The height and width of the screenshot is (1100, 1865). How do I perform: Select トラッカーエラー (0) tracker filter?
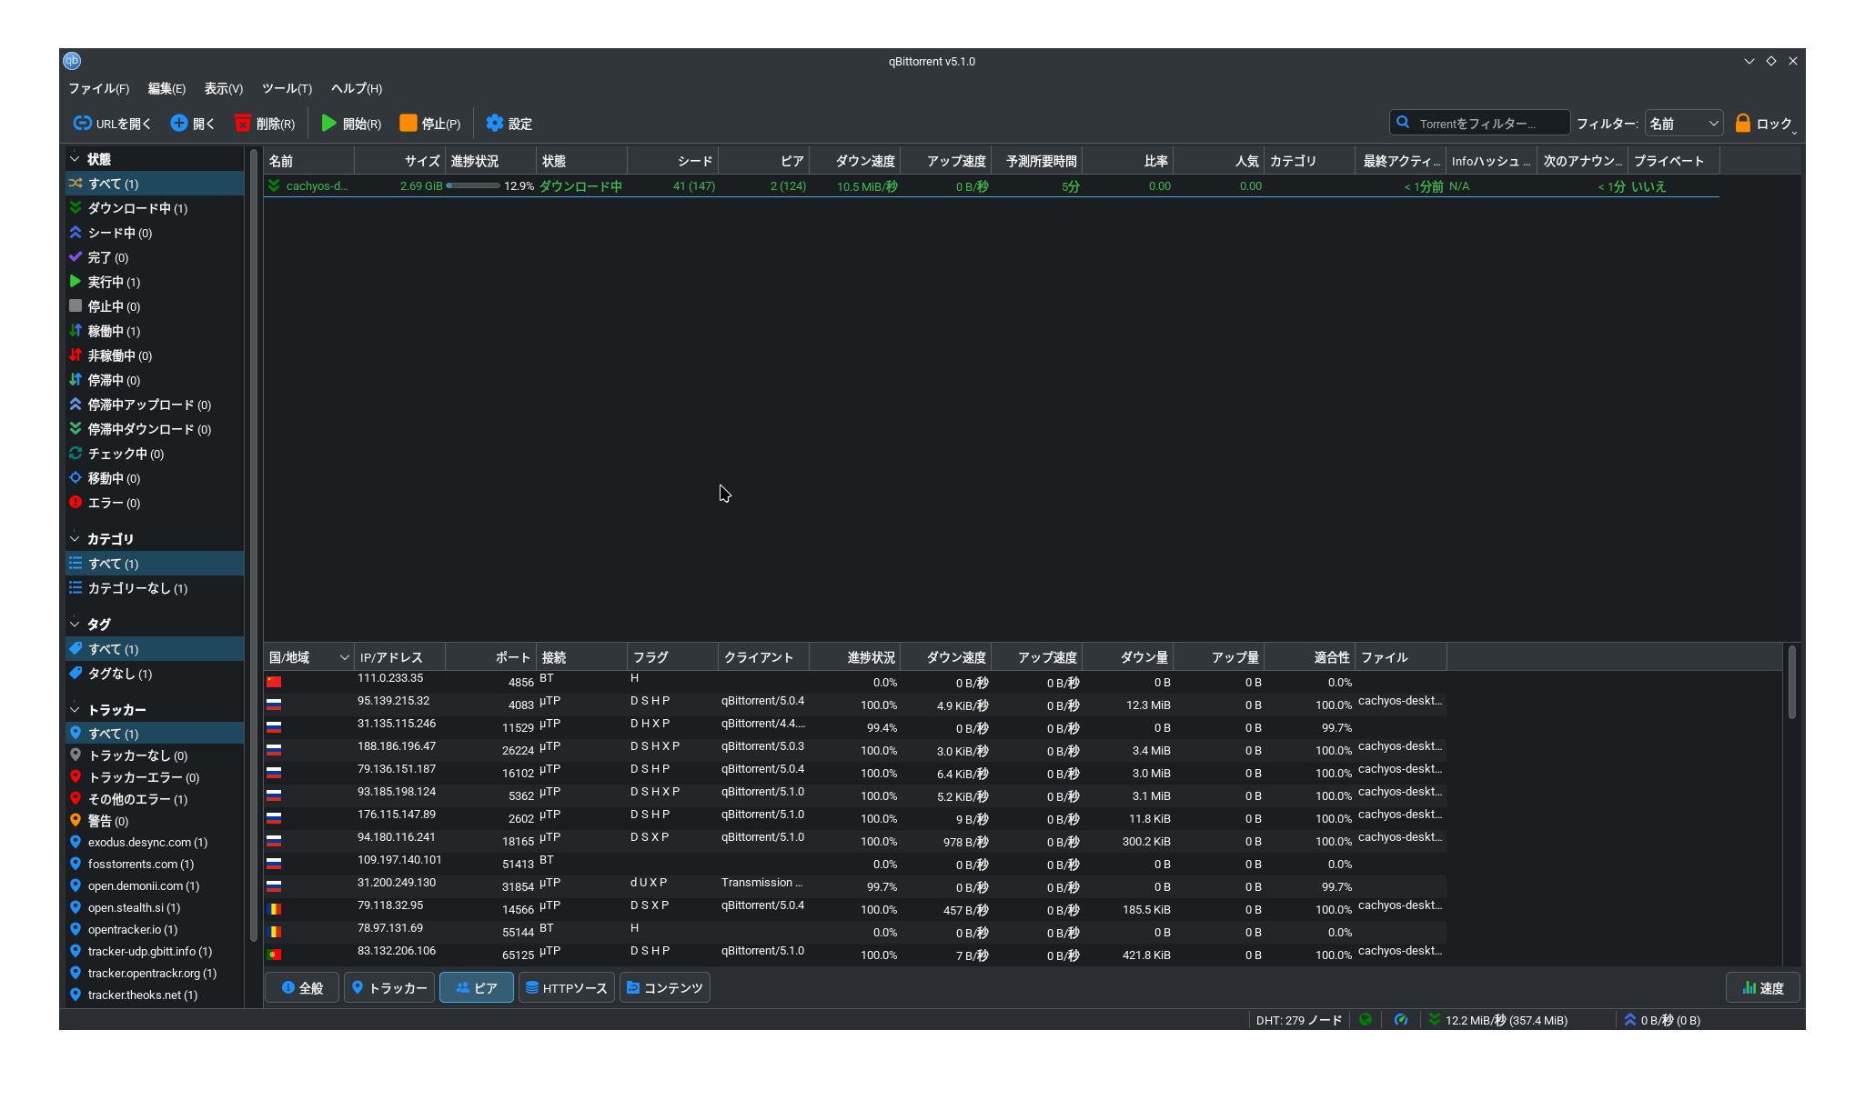pyautogui.click(x=155, y=777)
